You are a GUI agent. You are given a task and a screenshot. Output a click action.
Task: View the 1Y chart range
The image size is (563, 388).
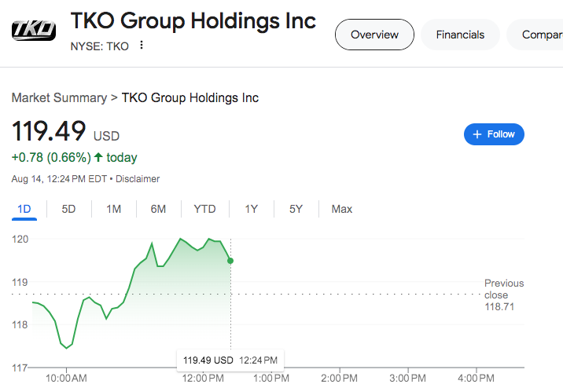(x=251, y=209)
